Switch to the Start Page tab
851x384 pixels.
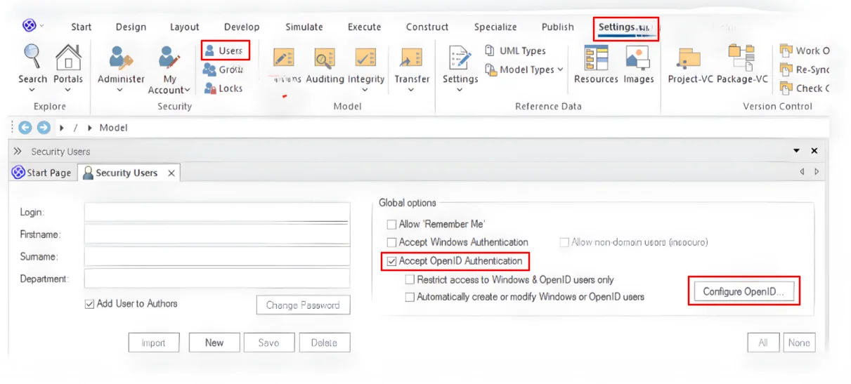pos(42,173)
